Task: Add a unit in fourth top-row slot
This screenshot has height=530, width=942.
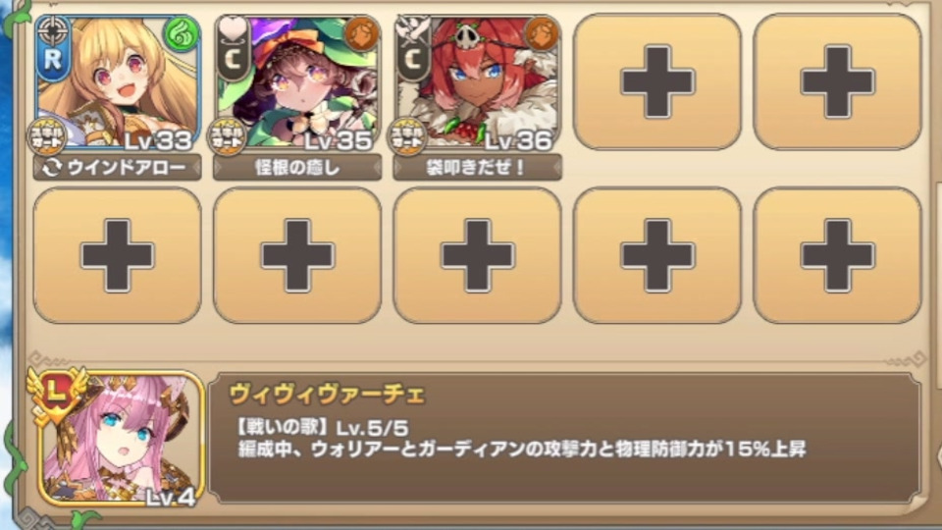Action: tap(657, 81)
